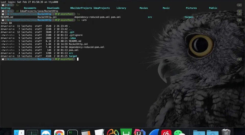
Task: Click the '.gitignore' file name
Action: click(76, 35)
